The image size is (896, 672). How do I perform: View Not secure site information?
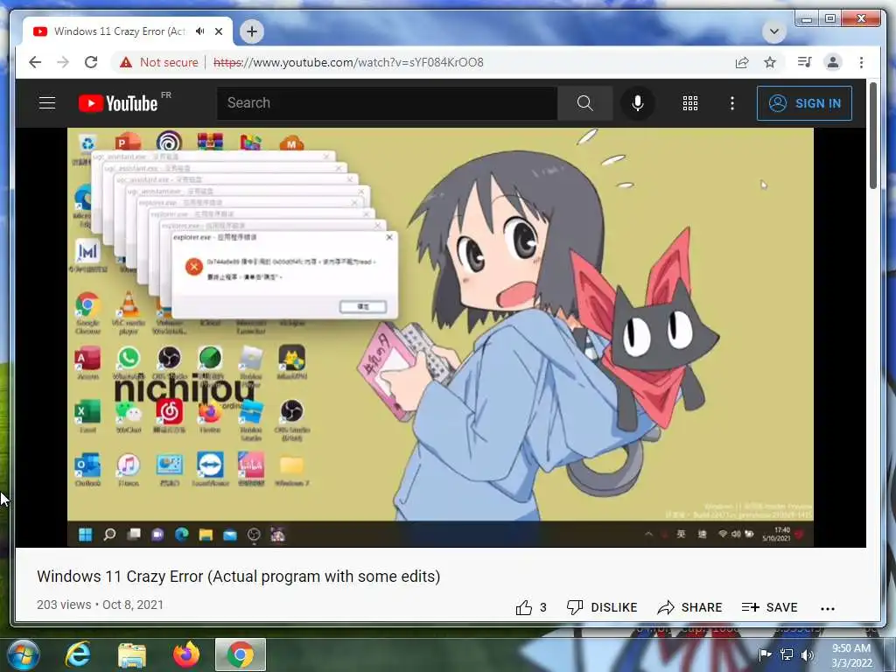(x=159, y=62)
